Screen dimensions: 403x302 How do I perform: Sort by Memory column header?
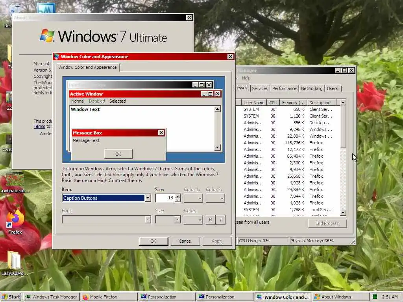click(293, 103)
